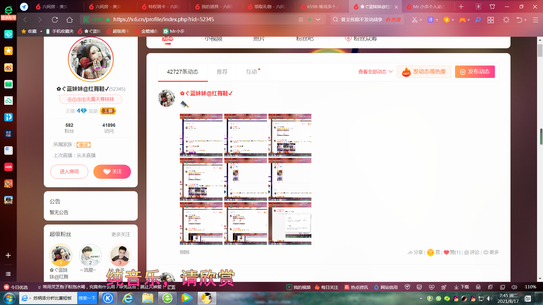Screen dimensions: 543x305
Task: Open Windows Start button
Action: (x=9, y=298)
